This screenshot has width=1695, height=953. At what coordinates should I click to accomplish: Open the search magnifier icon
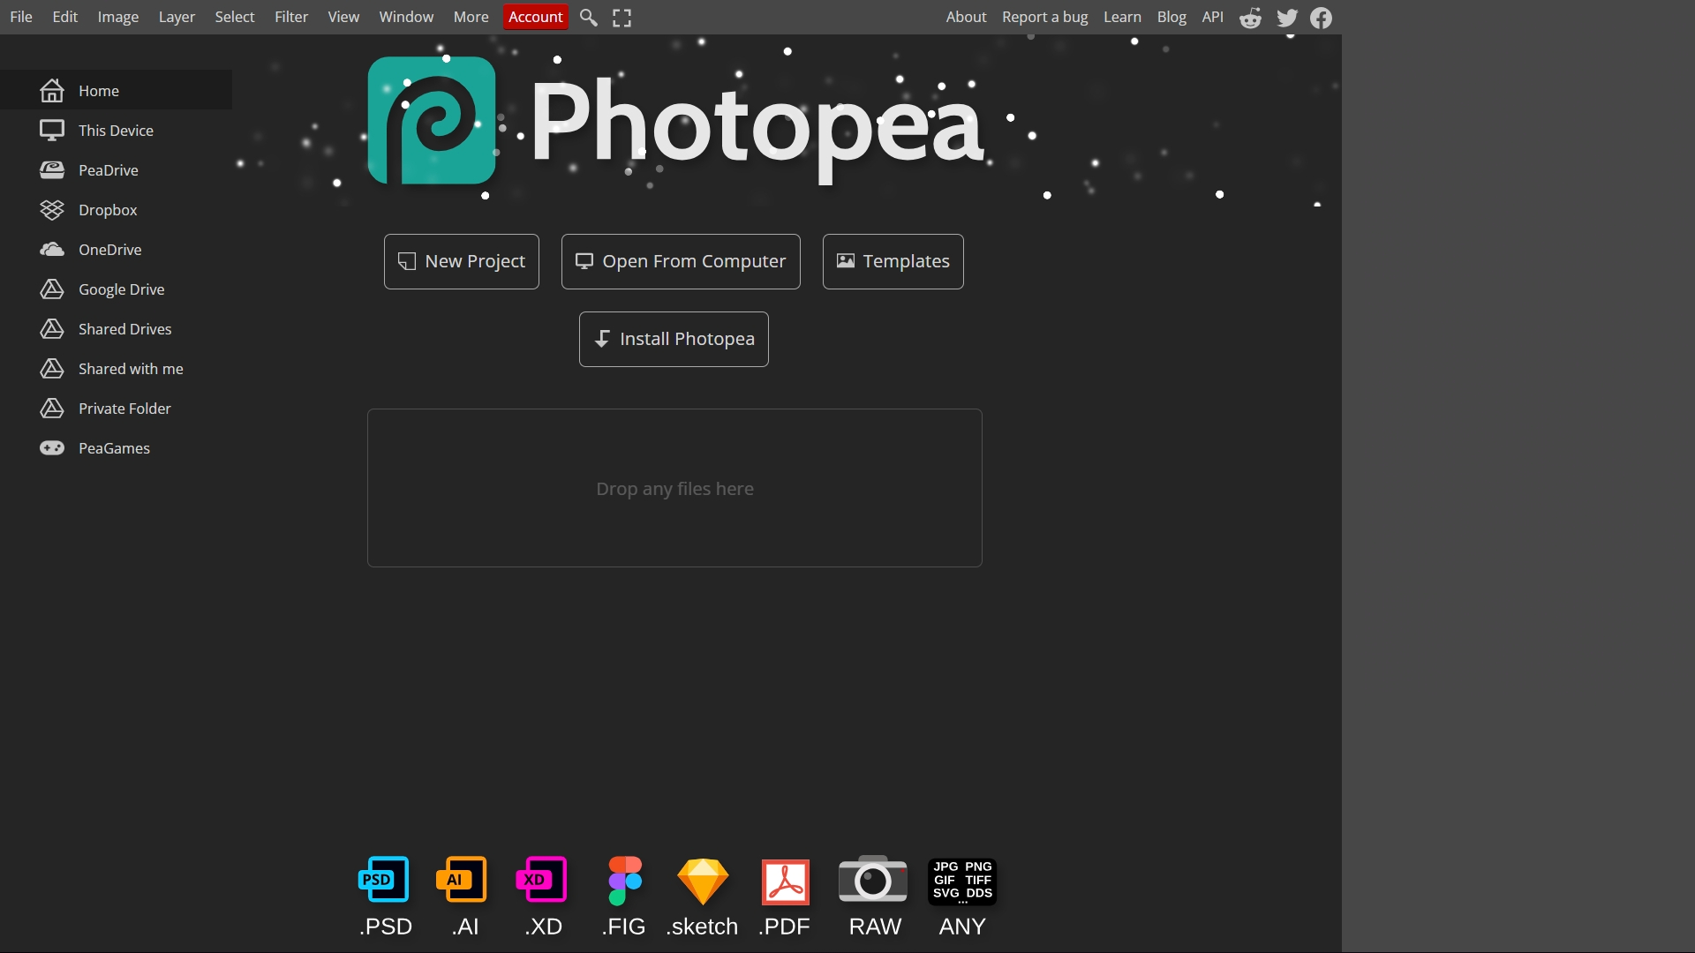click(588, 17)
